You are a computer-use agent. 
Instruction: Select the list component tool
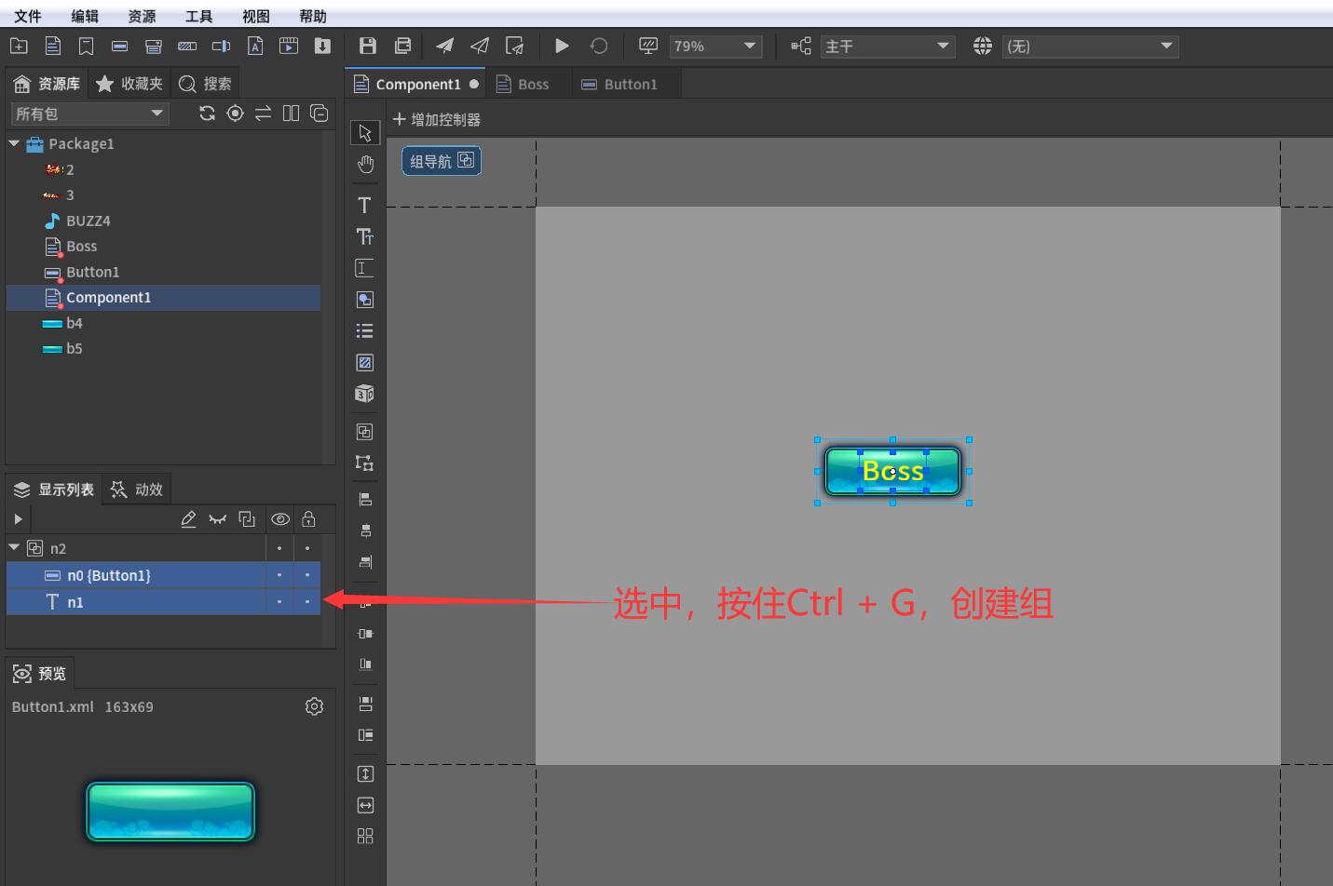364,330
